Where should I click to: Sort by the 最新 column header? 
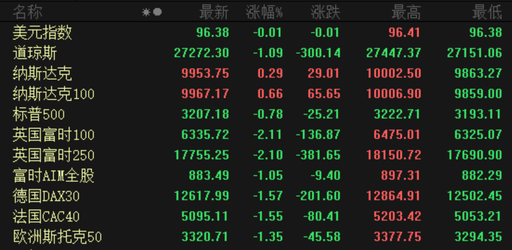click(214, 13)
